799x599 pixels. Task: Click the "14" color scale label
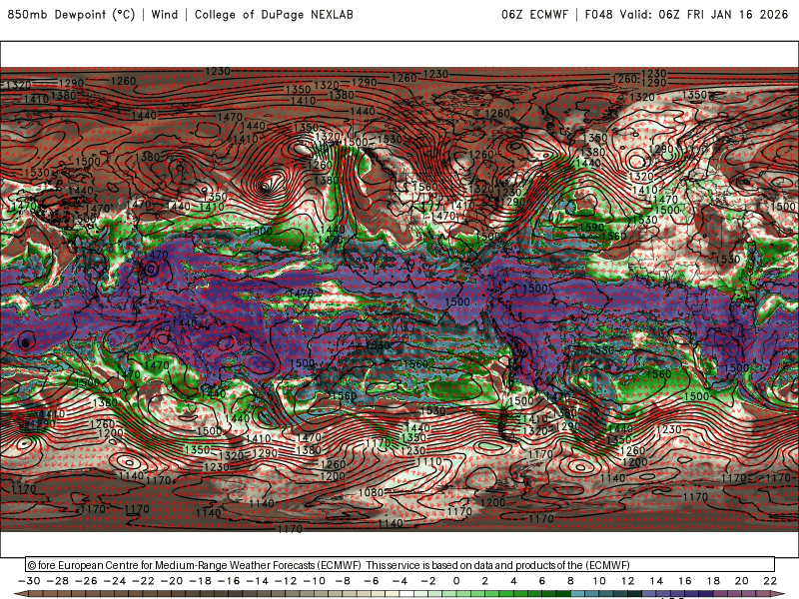tap(656, 581)
